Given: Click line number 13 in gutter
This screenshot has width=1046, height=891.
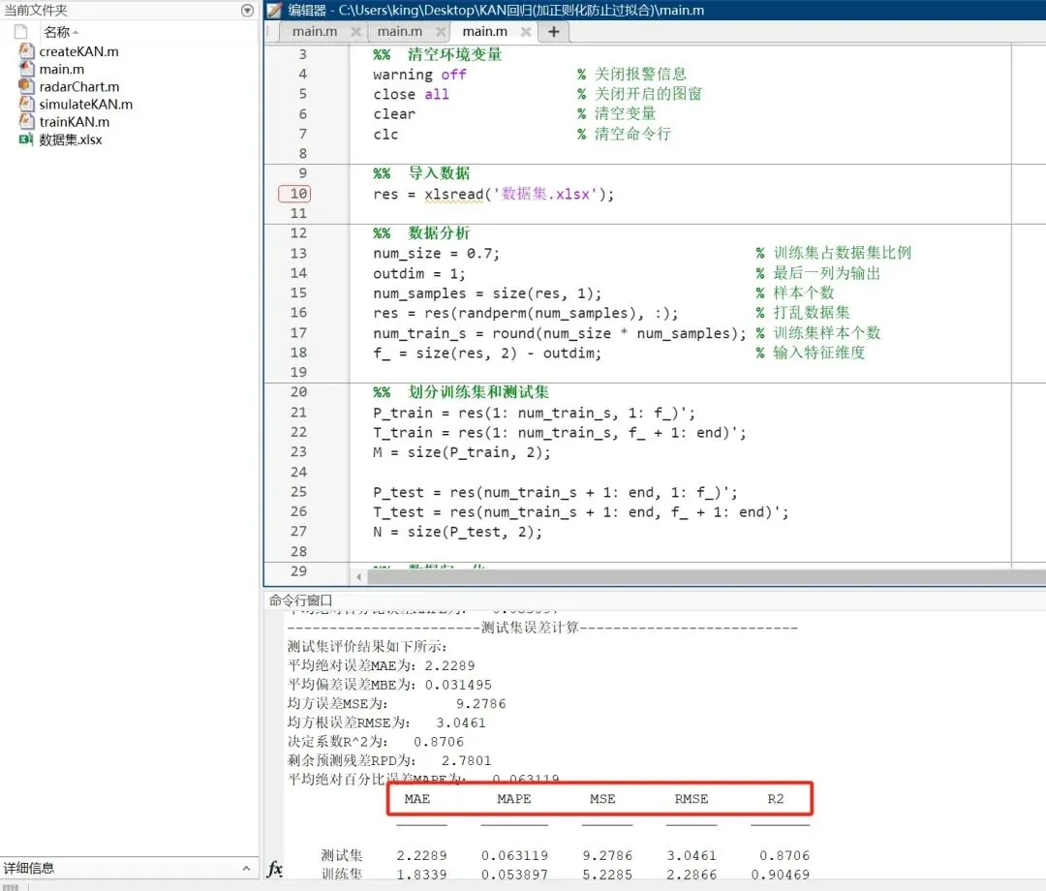Looking at the screenshot, I should click(298, 254).
